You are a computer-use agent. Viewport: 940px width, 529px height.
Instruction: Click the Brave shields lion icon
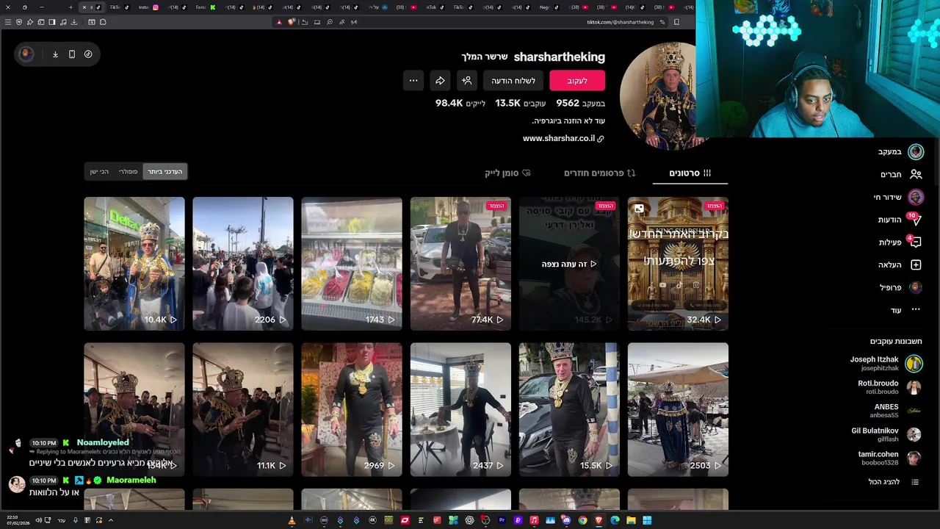click(x=292, y=22)
